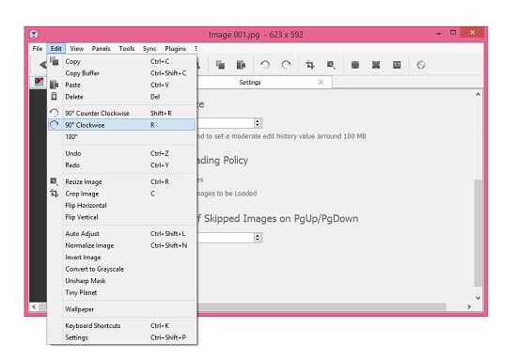
Task: Click the resize image toolbar icon
Action: [x=331, y=65]
